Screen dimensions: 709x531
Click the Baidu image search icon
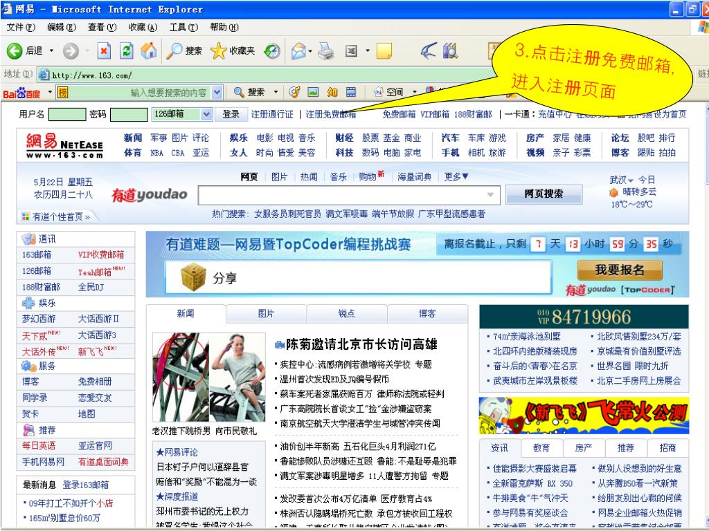click(313, 92)
